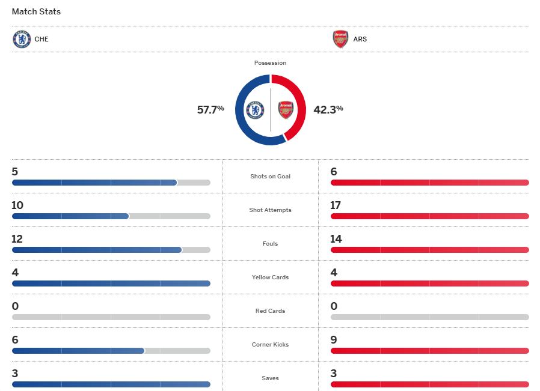This screenshot has width=540, height=391.
Task: Click Arsenal's shot attempts number 17
Action: coord(336,205)
